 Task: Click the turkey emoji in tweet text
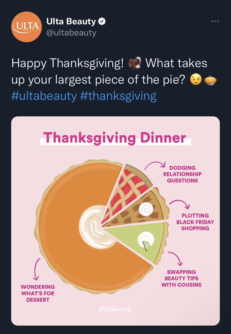tap(135, 63)
